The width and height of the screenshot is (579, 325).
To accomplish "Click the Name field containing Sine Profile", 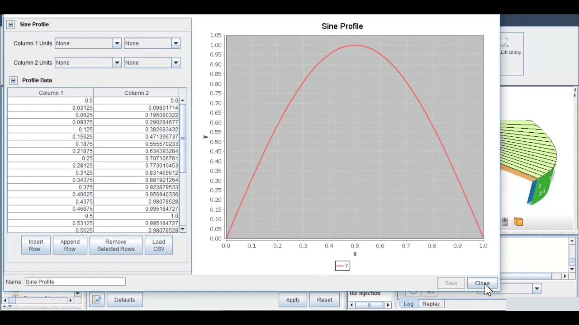I will (75, 282).
